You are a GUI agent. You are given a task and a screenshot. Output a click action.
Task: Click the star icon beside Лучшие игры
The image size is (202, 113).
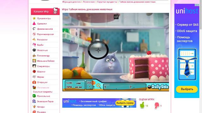pyautogui.click(x=34, y=18)
